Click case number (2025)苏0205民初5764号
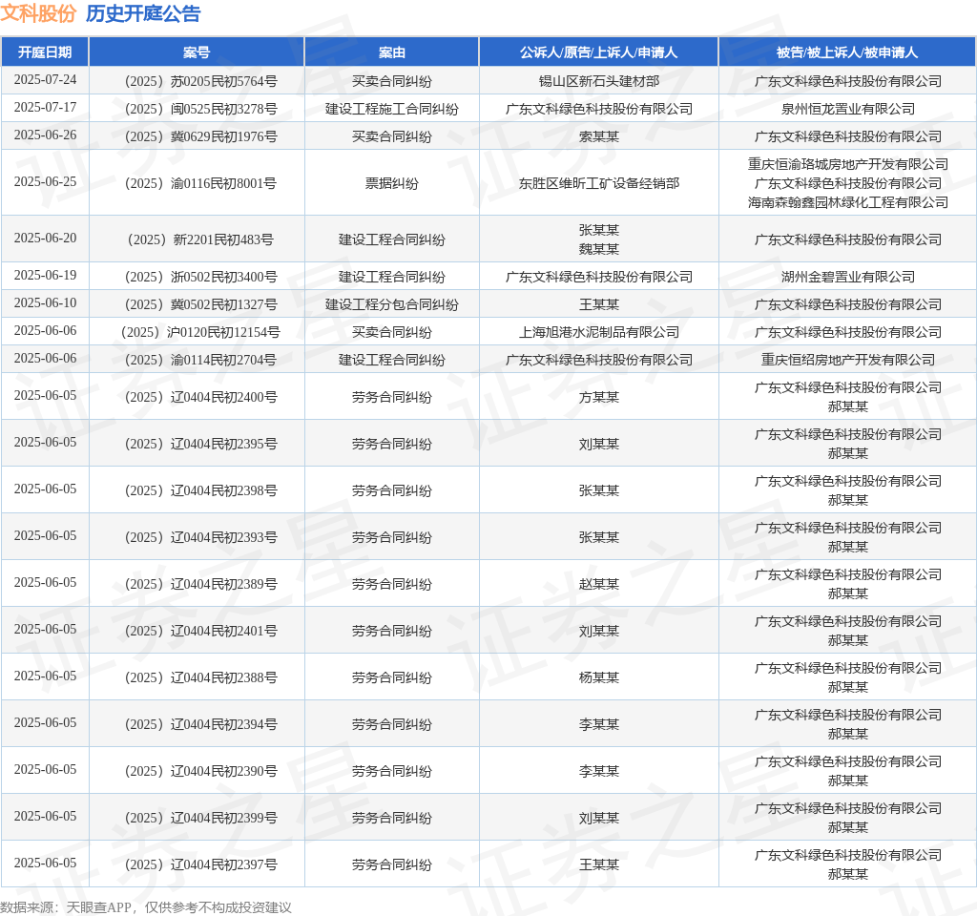The width and height of the screenshot is (977, 916). coord(200,81)
